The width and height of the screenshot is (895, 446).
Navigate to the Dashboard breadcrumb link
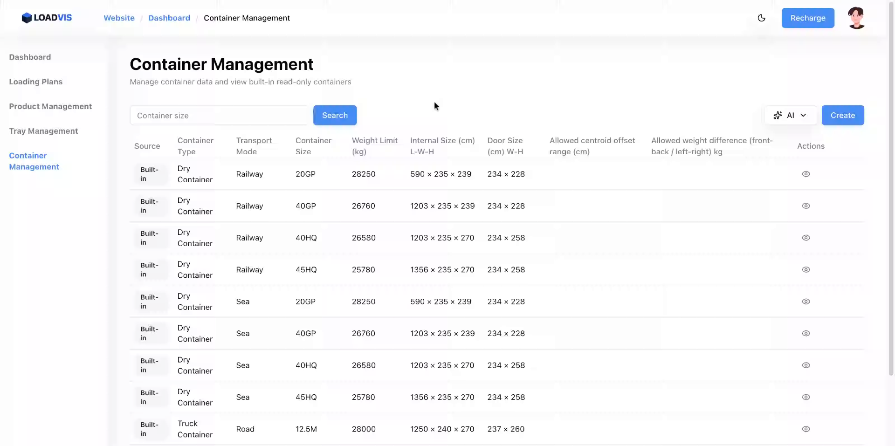169,18
